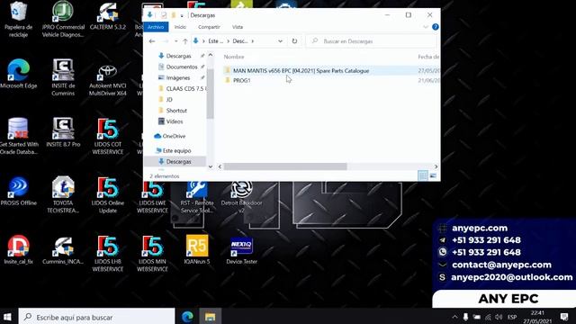Open LIDOS LWE WEBSERVICE shortcut
The height and width of the screenshot is (324, 576).
[152, 197]
